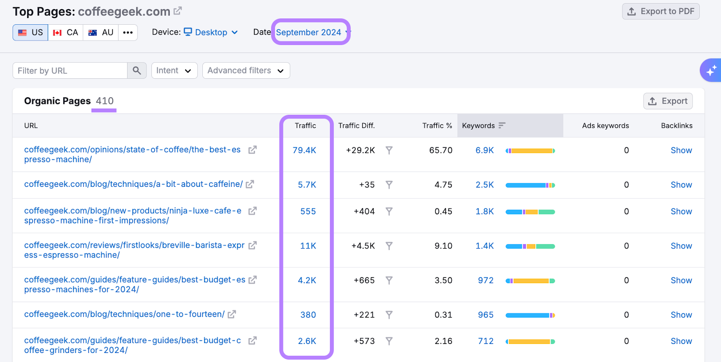Image resolution: width=721 pixels, height=362 pixels.
Task: Click the search magnifier icon in URL filter
Action: tap(137, 71)
